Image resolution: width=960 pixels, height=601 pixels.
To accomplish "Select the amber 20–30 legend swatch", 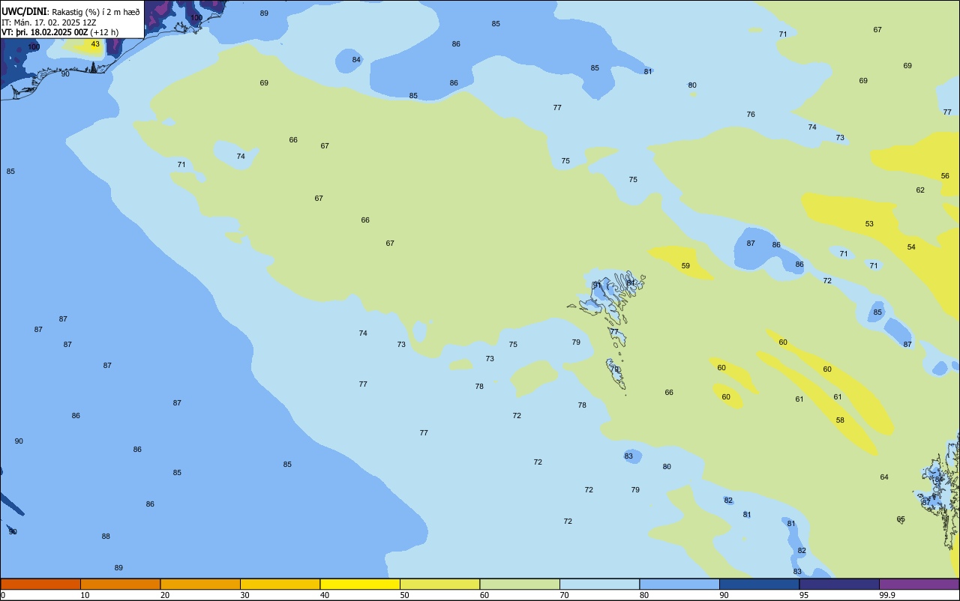I will click(x=200, y=584).
